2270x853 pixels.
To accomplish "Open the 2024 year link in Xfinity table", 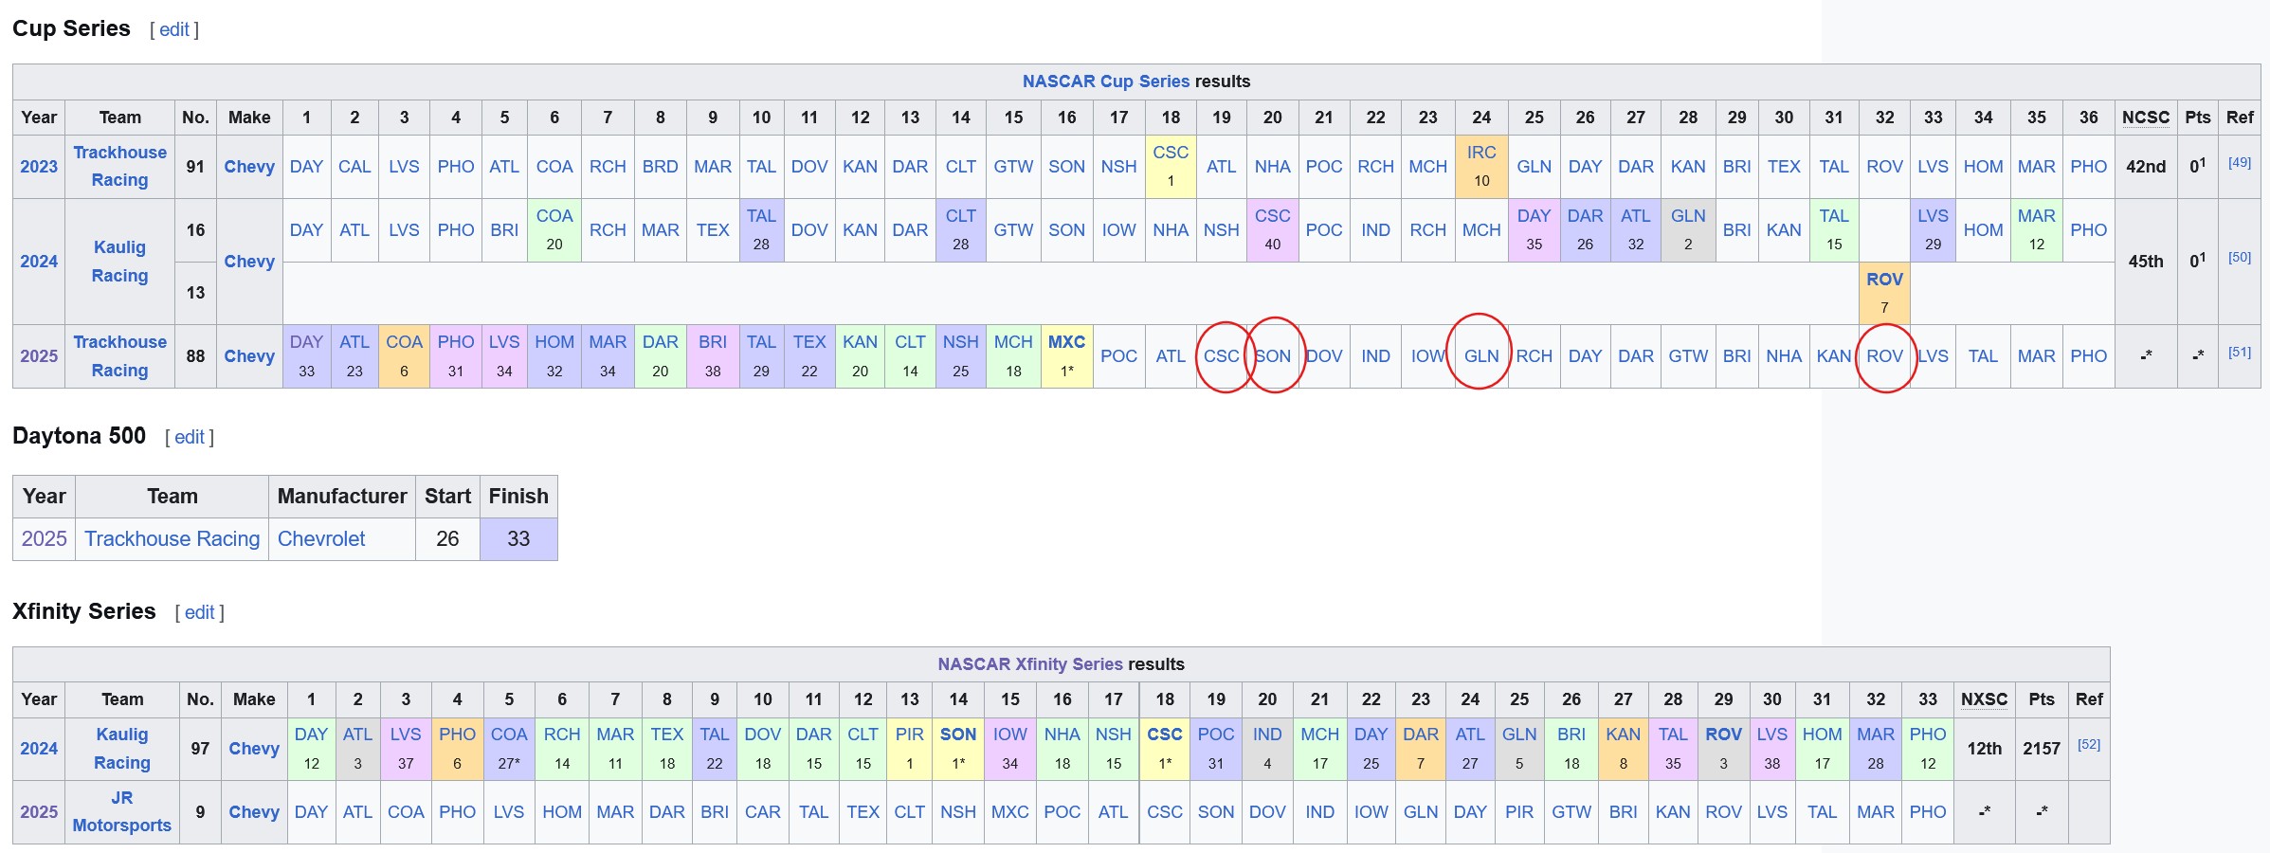I will (x=39, y=749).
